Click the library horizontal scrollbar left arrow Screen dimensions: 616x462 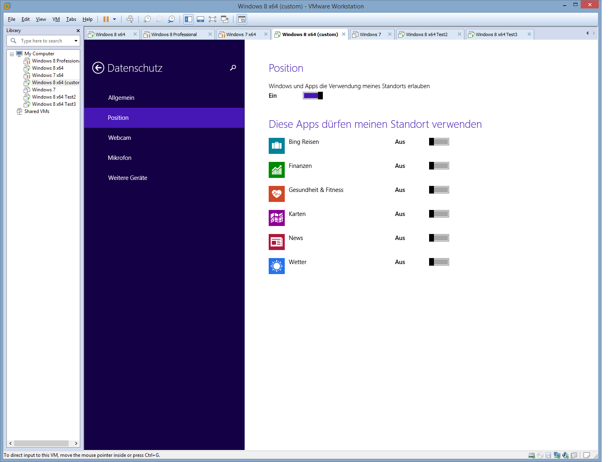[x=10, y=443]
